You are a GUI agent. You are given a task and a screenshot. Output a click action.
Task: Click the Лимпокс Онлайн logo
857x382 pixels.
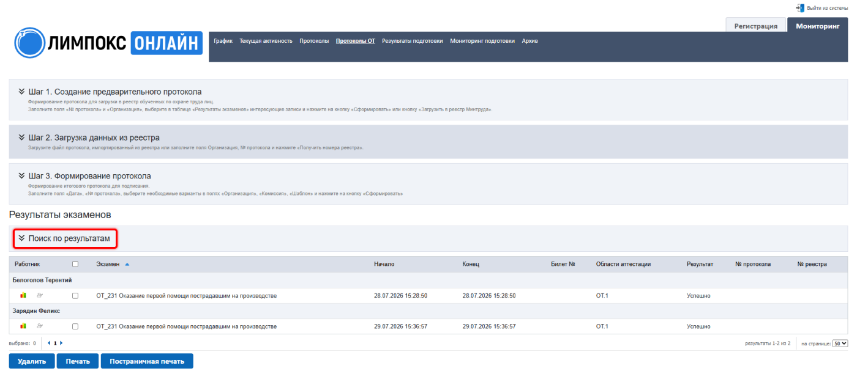[108, 43]
